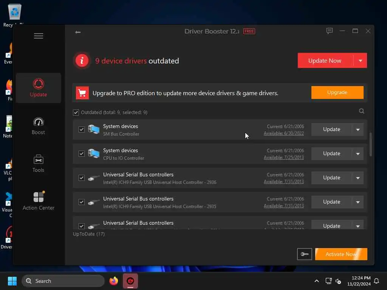Open the Windows Start menu

[12, 281]
